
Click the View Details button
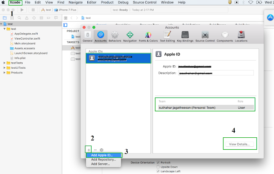239,144
